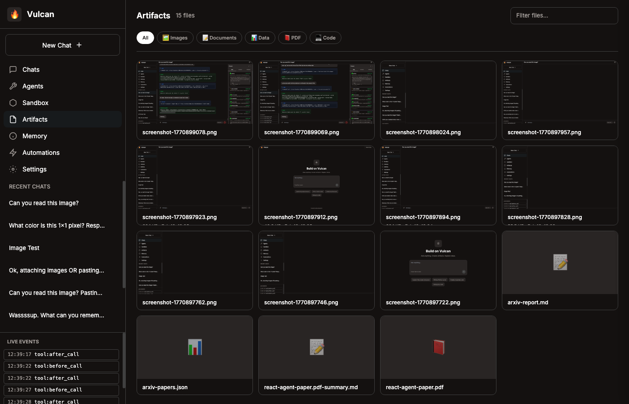Open the recent chat "Image Test"
The height and width of the screenshot is (404, 629).
pyautogui.click(x=24, y=248)
